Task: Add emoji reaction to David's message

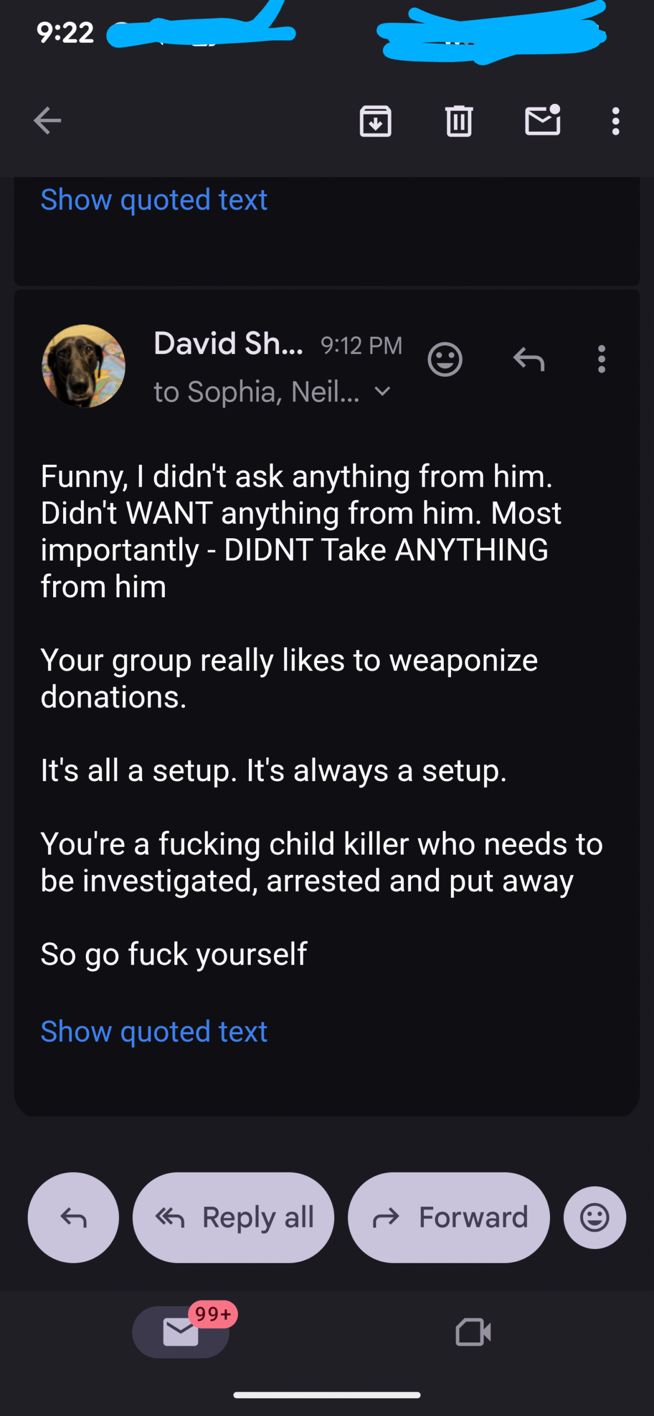Action: 445,360
